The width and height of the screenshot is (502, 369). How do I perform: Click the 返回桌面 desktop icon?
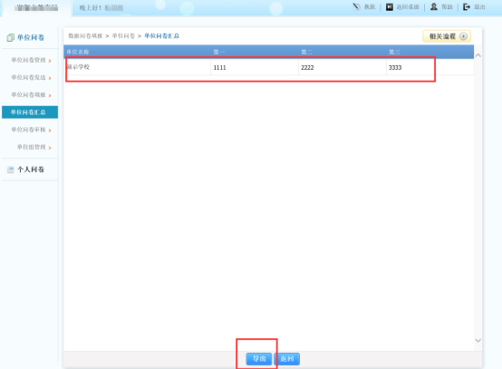coord(390,7)
